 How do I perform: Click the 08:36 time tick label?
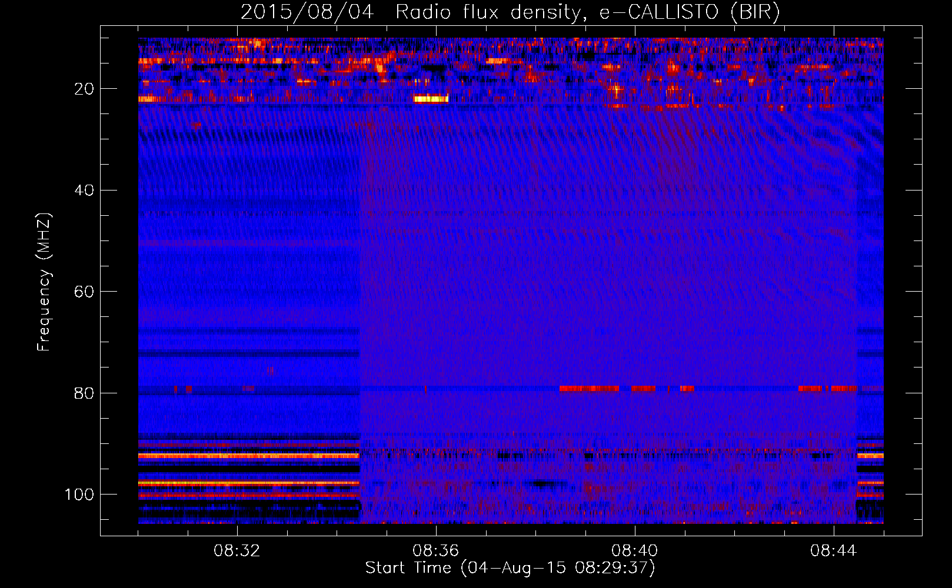click(x=436, y=551)
